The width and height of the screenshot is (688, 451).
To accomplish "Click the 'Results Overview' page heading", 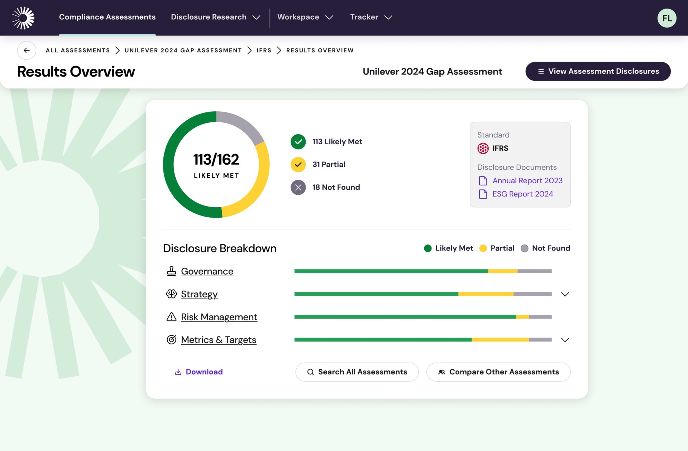I will (76, 72).
